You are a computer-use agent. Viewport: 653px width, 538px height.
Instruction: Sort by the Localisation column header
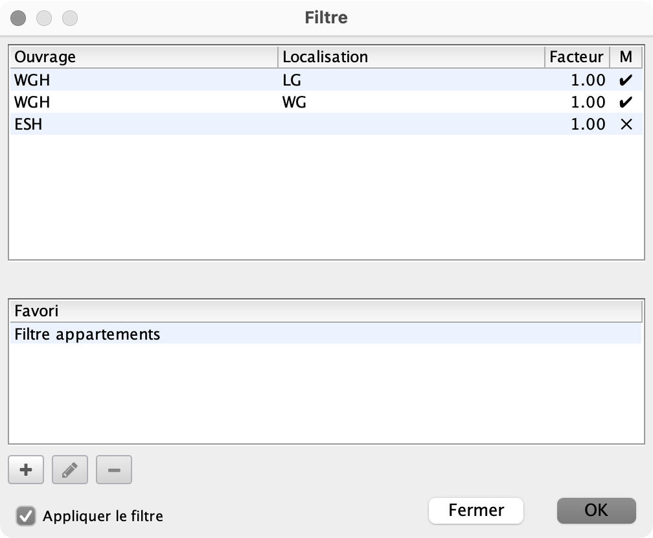[x=412, y=57]
